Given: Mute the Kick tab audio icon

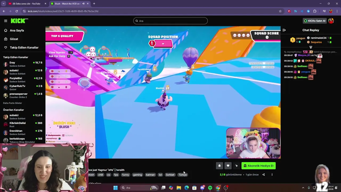Looking at the screenshot, I should coord(83,3).
